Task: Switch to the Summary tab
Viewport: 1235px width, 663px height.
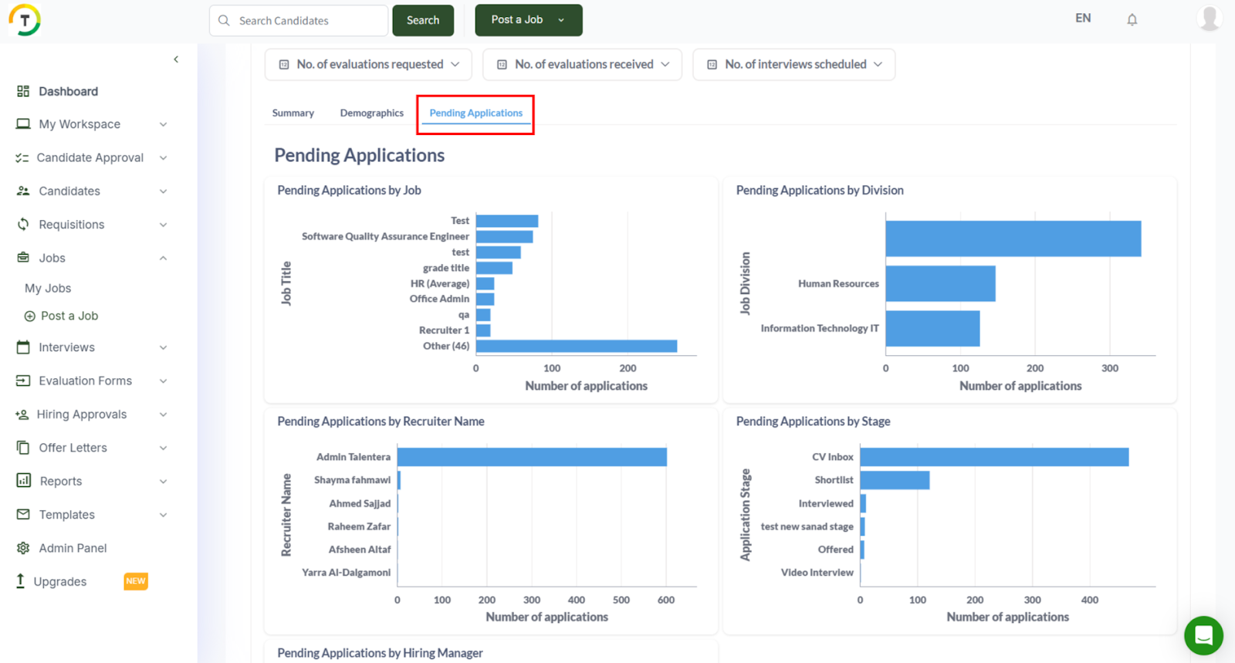Action: (293, 113)
